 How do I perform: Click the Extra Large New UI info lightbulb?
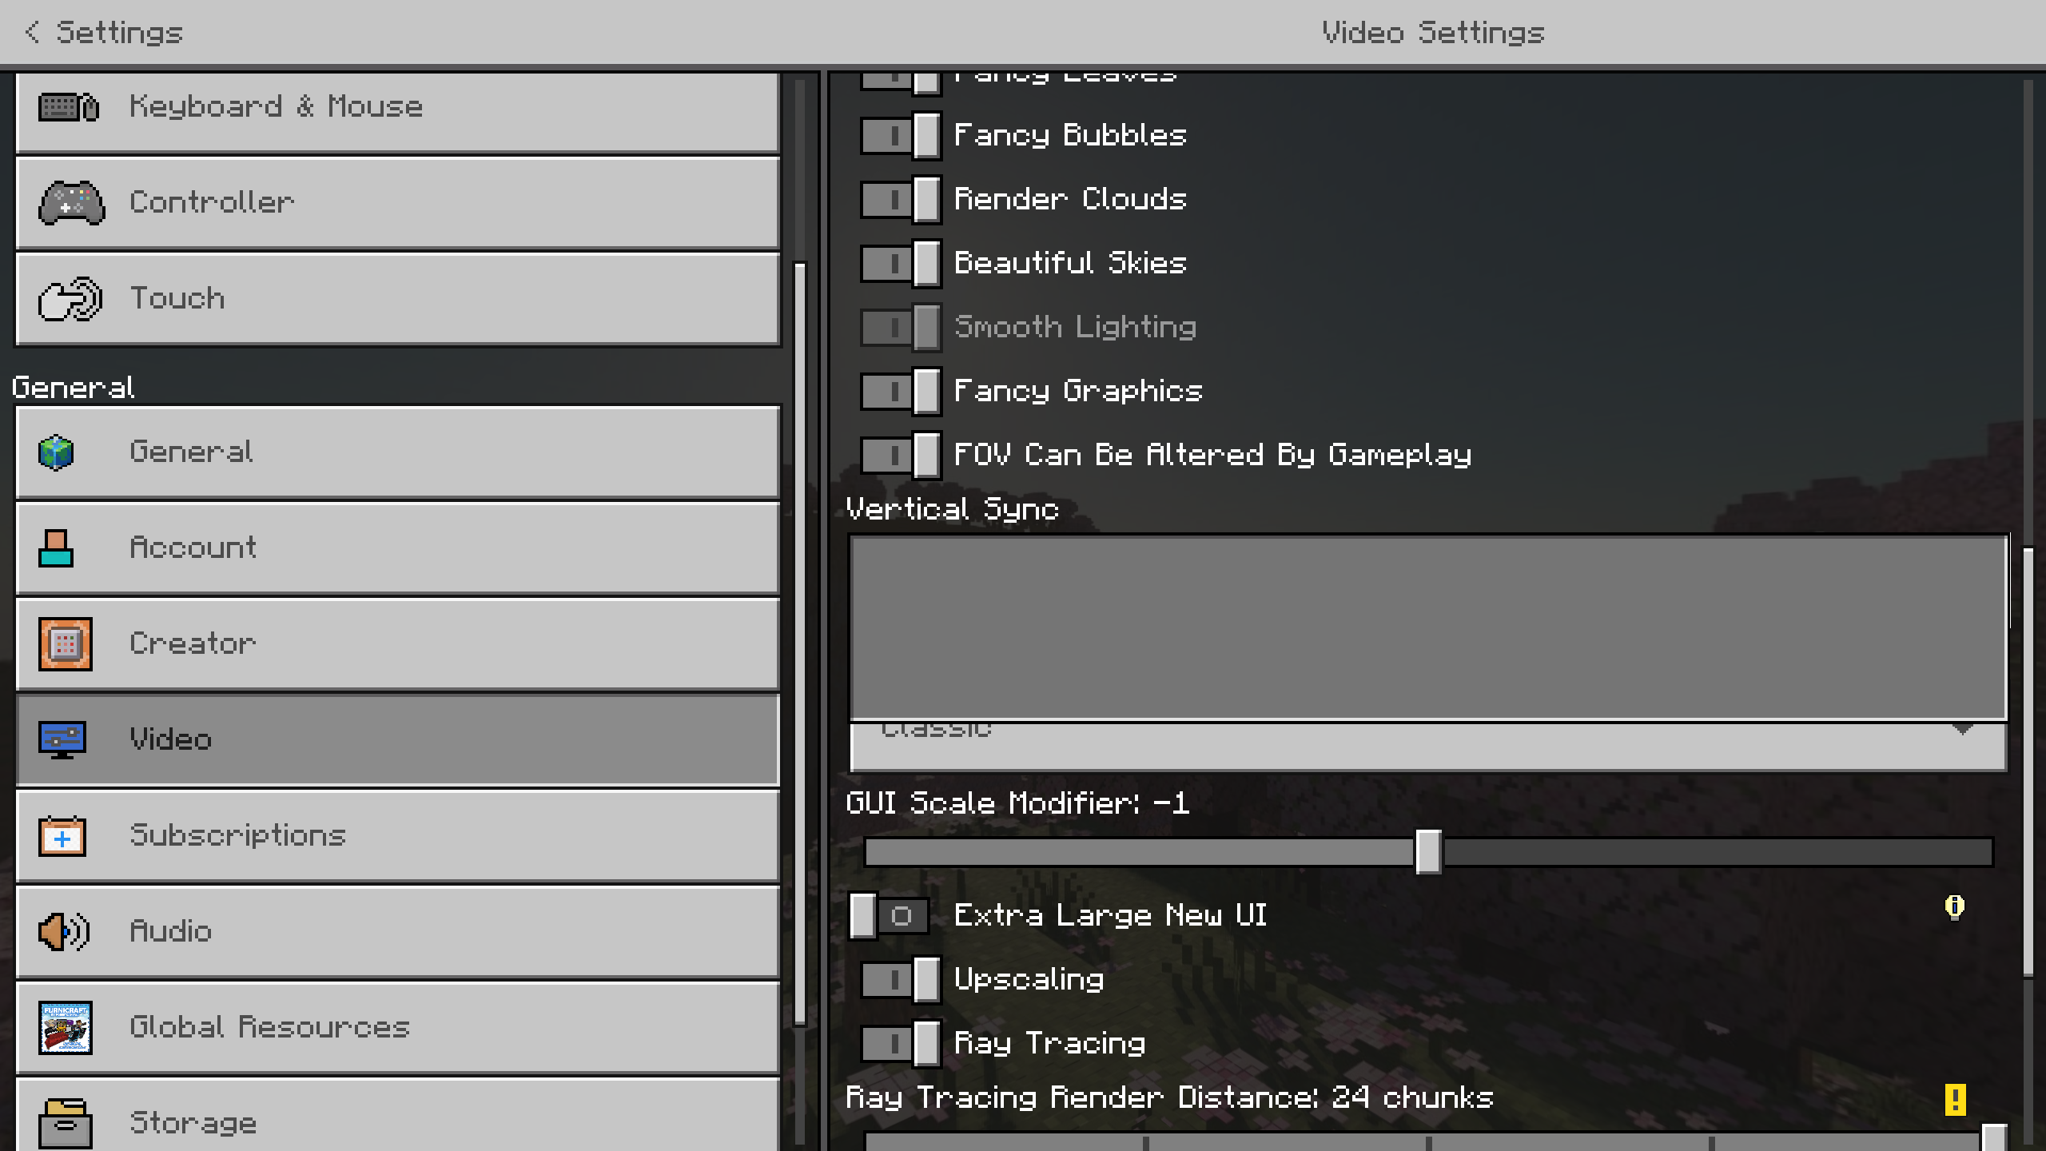(x=1954, y=907)
